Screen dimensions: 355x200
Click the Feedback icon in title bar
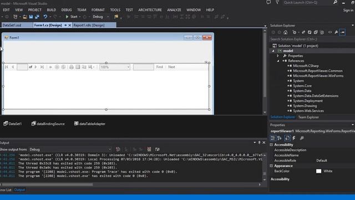tap(268, 2)
